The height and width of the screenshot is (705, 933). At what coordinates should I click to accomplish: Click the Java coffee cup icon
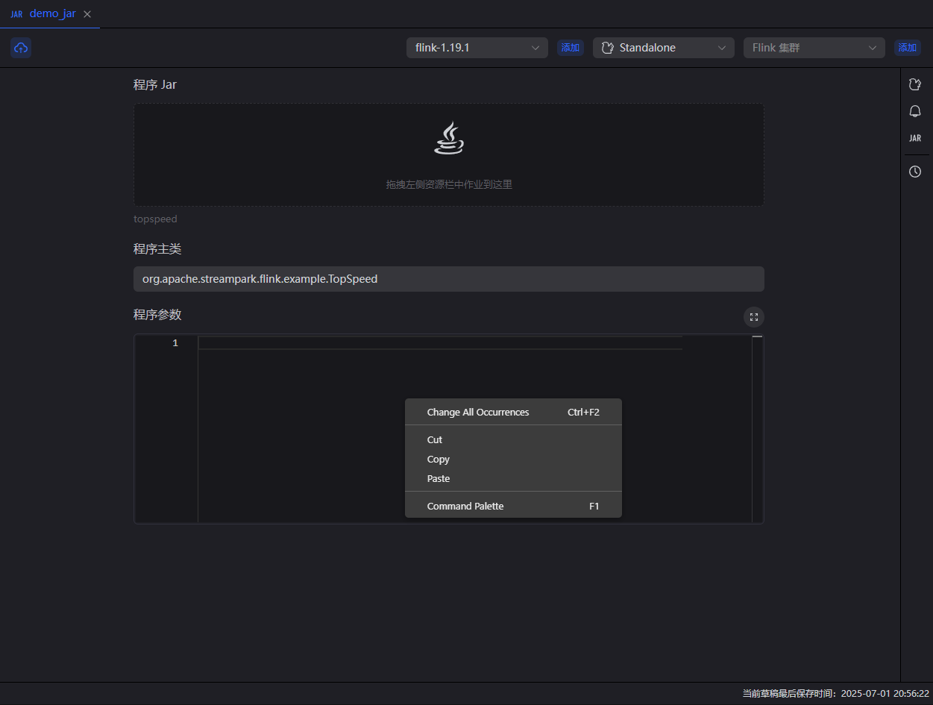tap(449, 139)
